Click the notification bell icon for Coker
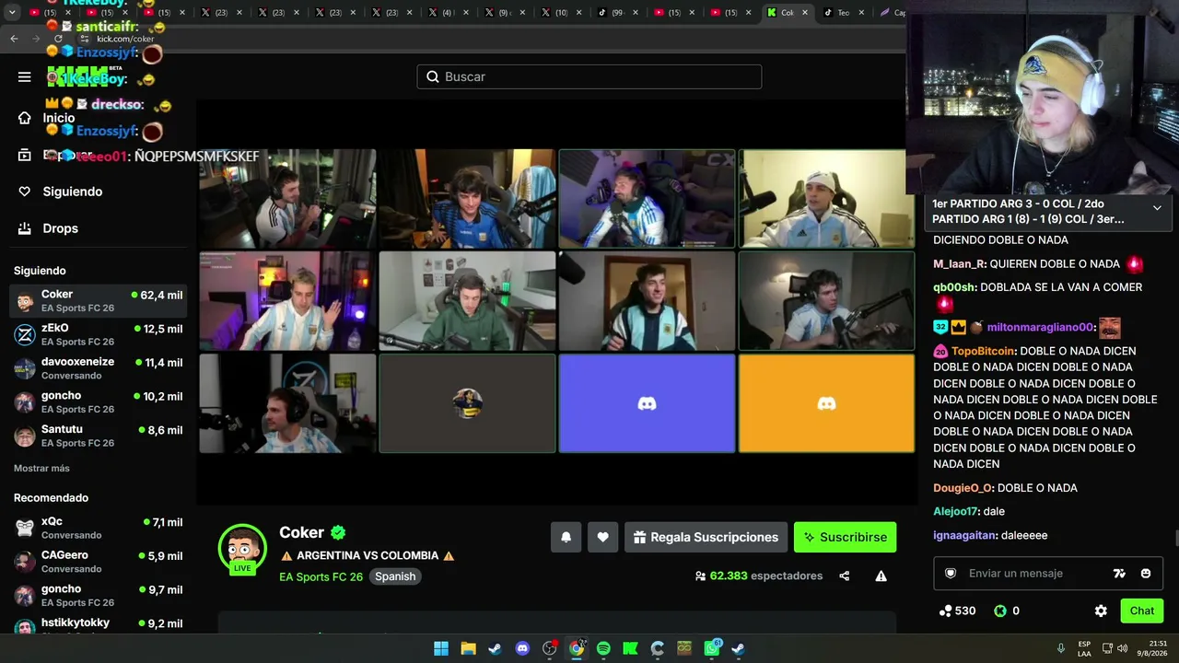Screen dimensions: 1179x663 566,537
